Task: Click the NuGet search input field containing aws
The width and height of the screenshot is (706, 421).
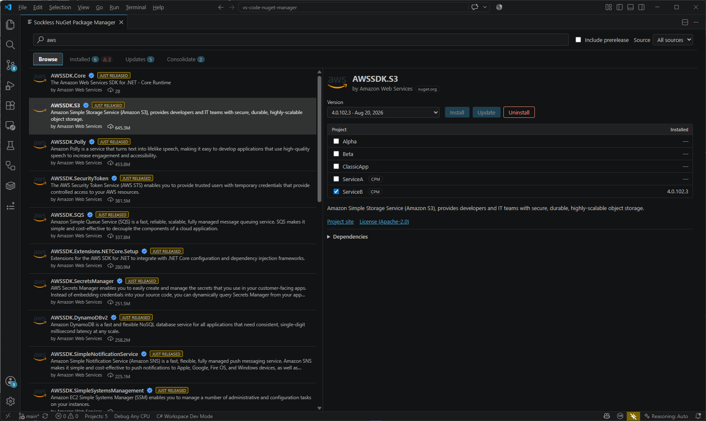Action: click(x=301, y=40)
